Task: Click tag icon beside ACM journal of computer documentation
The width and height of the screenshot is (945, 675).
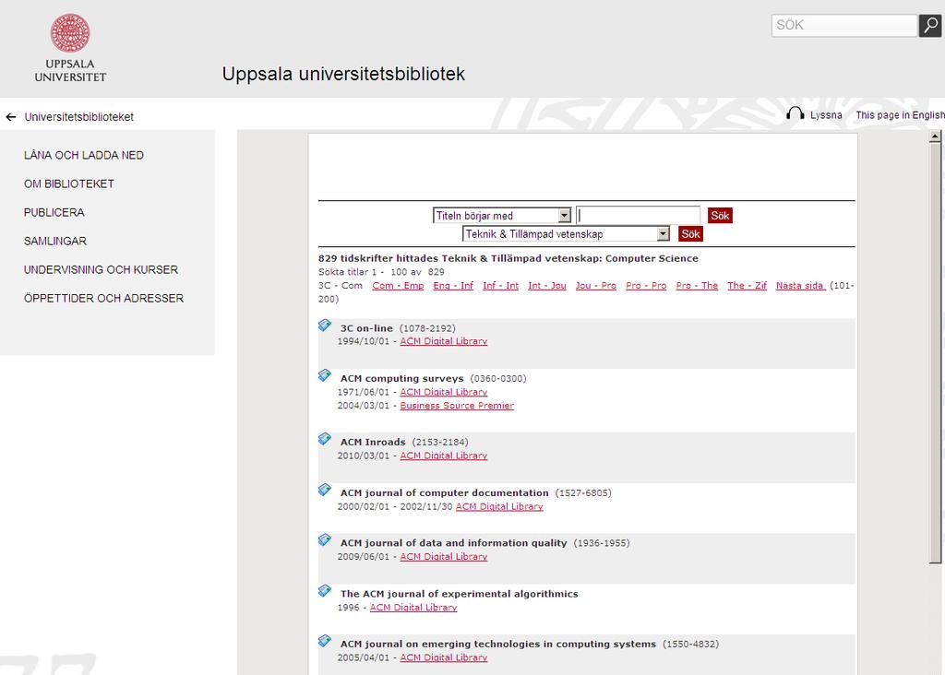Action: coord(325,491)
